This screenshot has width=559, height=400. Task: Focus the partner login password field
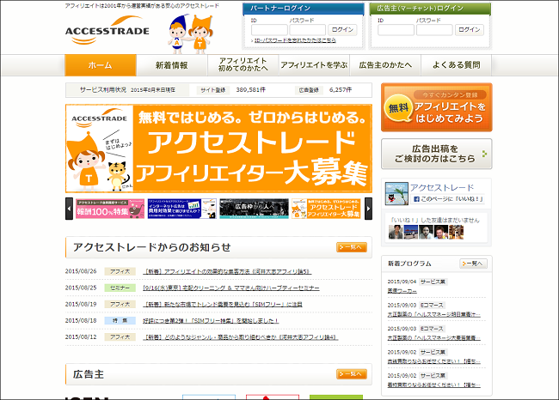click(308, 30)
